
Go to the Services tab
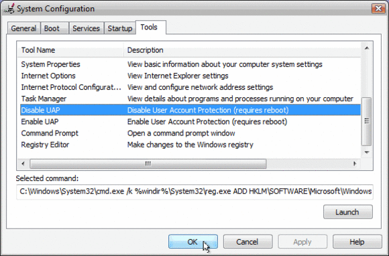tap(86, 28)
